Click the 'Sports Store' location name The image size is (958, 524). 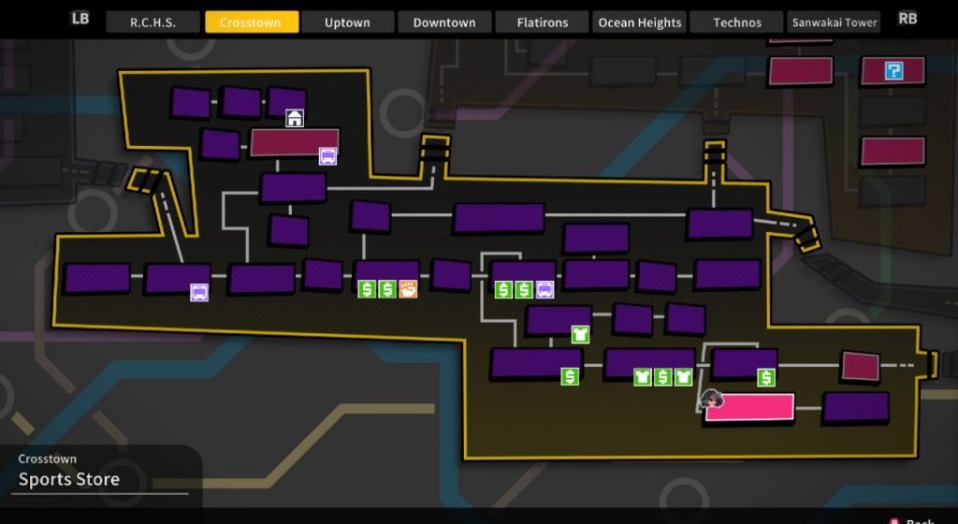pos(69,479)
